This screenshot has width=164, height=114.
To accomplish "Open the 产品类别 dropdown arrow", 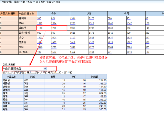I will pyautogui.click(x=45, y=69).
